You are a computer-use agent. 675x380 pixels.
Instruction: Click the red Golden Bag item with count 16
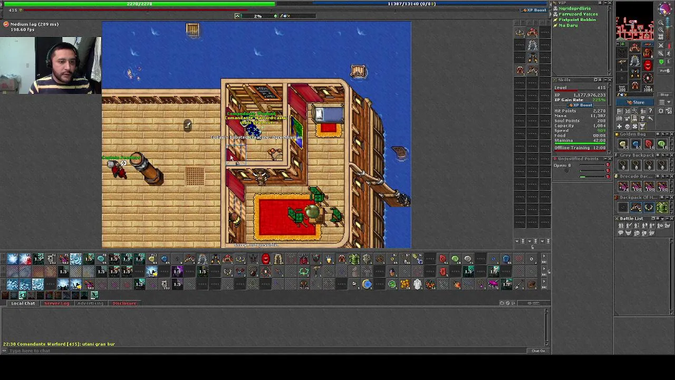[649, 145]
